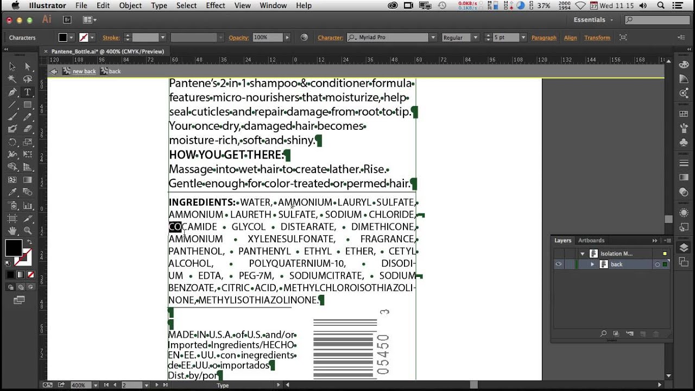The height and width of the screenshot is (391, 695).
Task: Select the Lasso tool
Action: pos(27,79)
